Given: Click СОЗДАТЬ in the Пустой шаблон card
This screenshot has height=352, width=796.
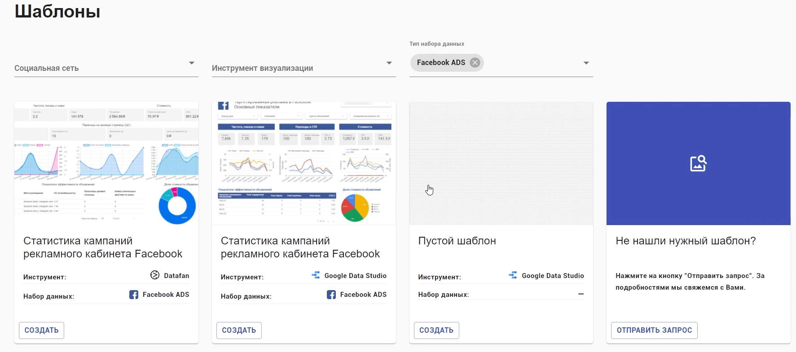Looking at the screenshot, I should point(436,330).
